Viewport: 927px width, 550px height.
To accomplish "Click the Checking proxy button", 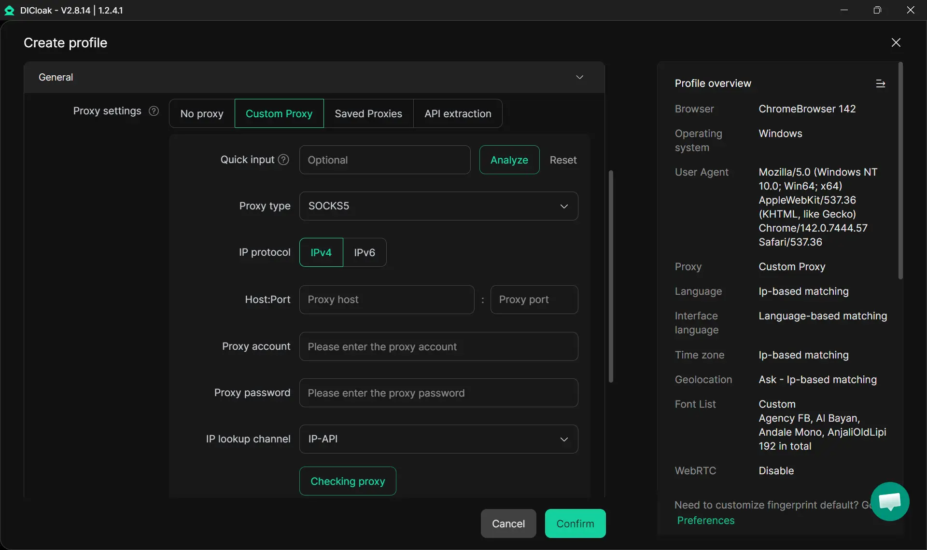I will point(348,481).
